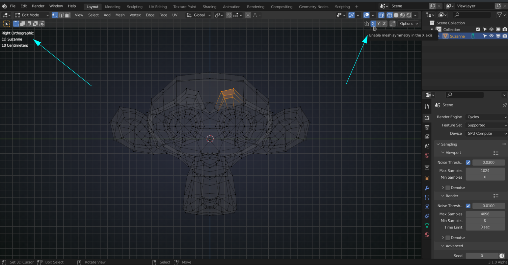Disable the viewport Noise Threshold checkbox

(468, 162)
